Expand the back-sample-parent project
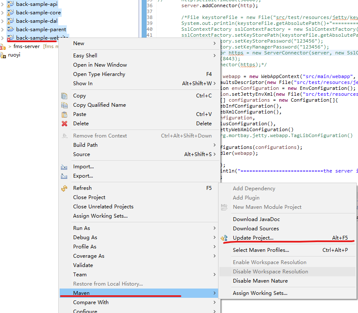This screenshot has height=313, width=358. click(3, 30)
